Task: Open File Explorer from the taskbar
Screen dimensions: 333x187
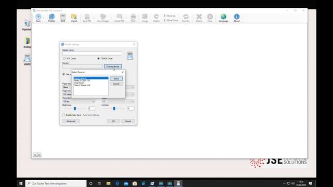Action: (x=108, y=183)
